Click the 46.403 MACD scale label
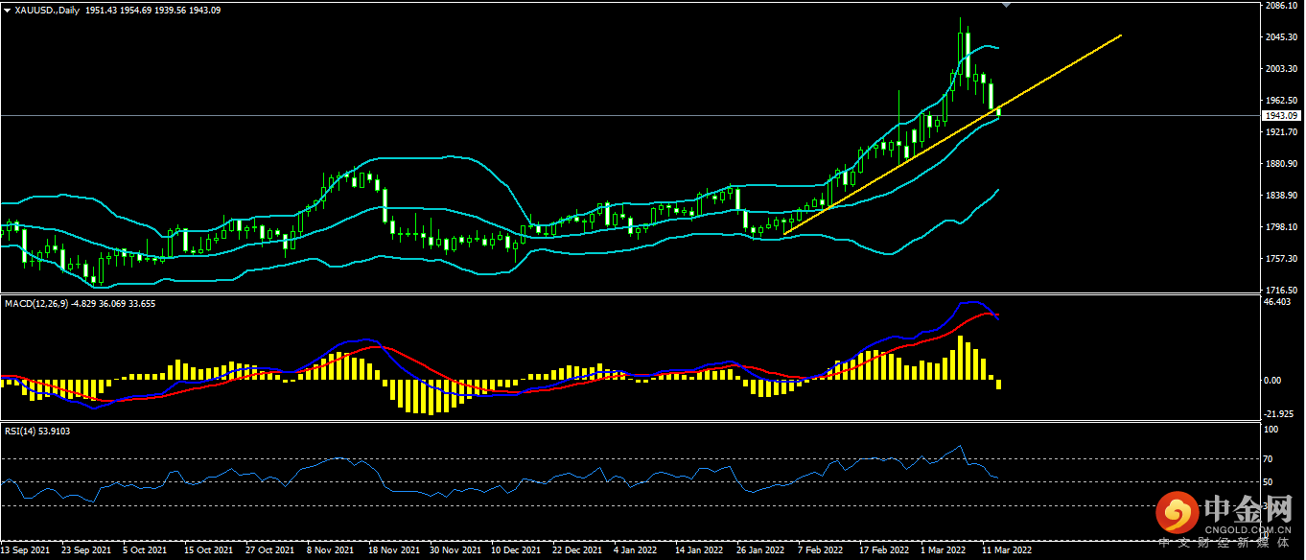Screen dimensions: 1306x560 (1277, 302)
